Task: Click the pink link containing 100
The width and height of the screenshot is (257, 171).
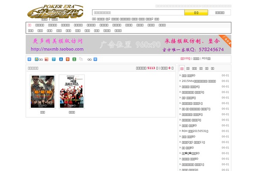Action: [185, 59]
